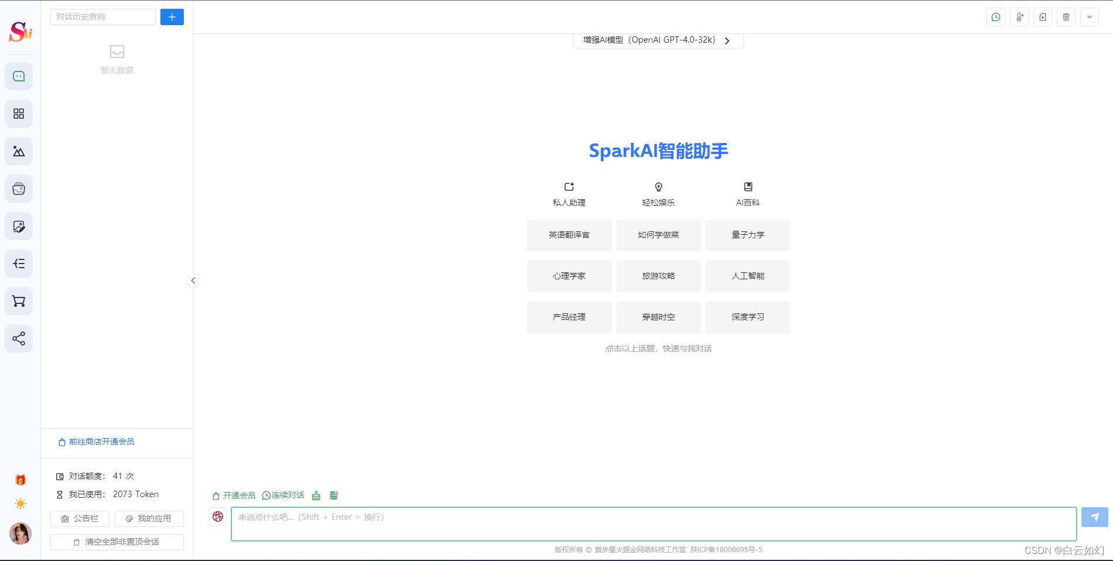Click the trash delete icon at top right
The width and height of the screenshot is (1113, 561).
pyautogui.click(x=1066, y=17)
